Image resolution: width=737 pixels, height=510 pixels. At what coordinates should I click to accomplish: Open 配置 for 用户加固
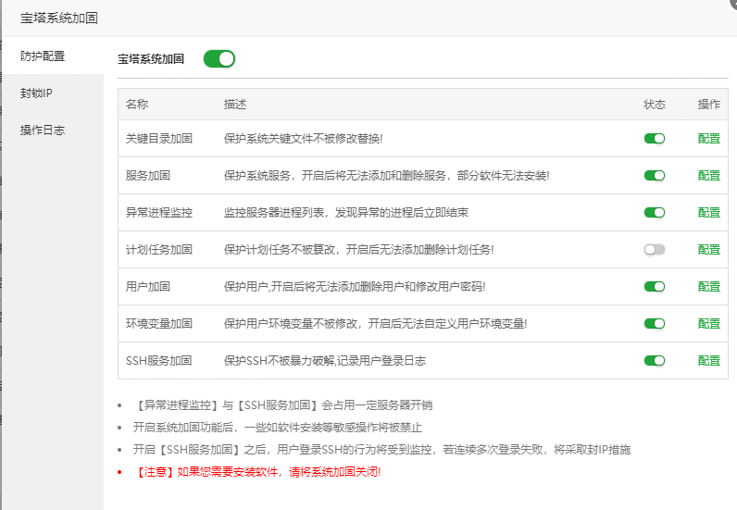click(x=709, y=287)
